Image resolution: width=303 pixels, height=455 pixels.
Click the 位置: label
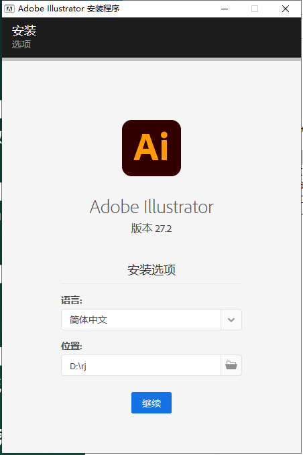[x=72, y=346]
